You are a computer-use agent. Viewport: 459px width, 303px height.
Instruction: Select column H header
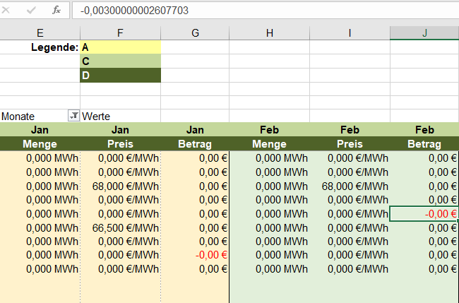[270, 33]
